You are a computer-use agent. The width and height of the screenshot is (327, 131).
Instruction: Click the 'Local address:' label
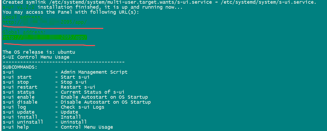pyautogui.click(x=23, y=17)
